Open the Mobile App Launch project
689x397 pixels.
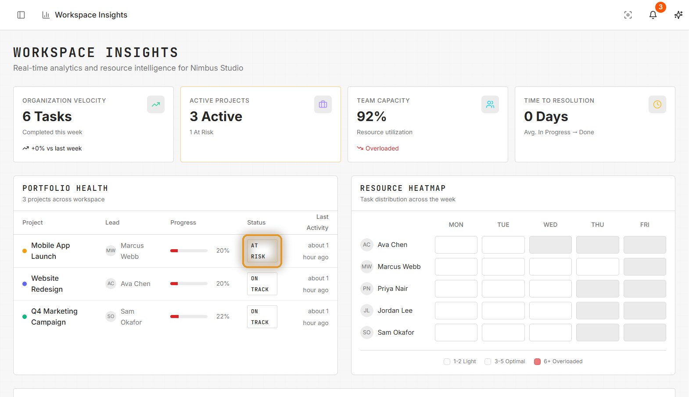(x=50, y=251)
